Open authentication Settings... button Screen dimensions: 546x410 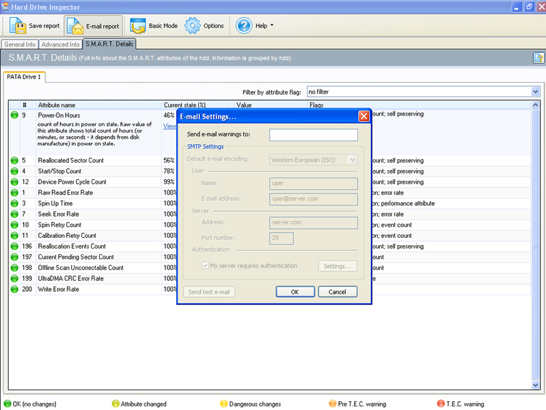(338, 266)
